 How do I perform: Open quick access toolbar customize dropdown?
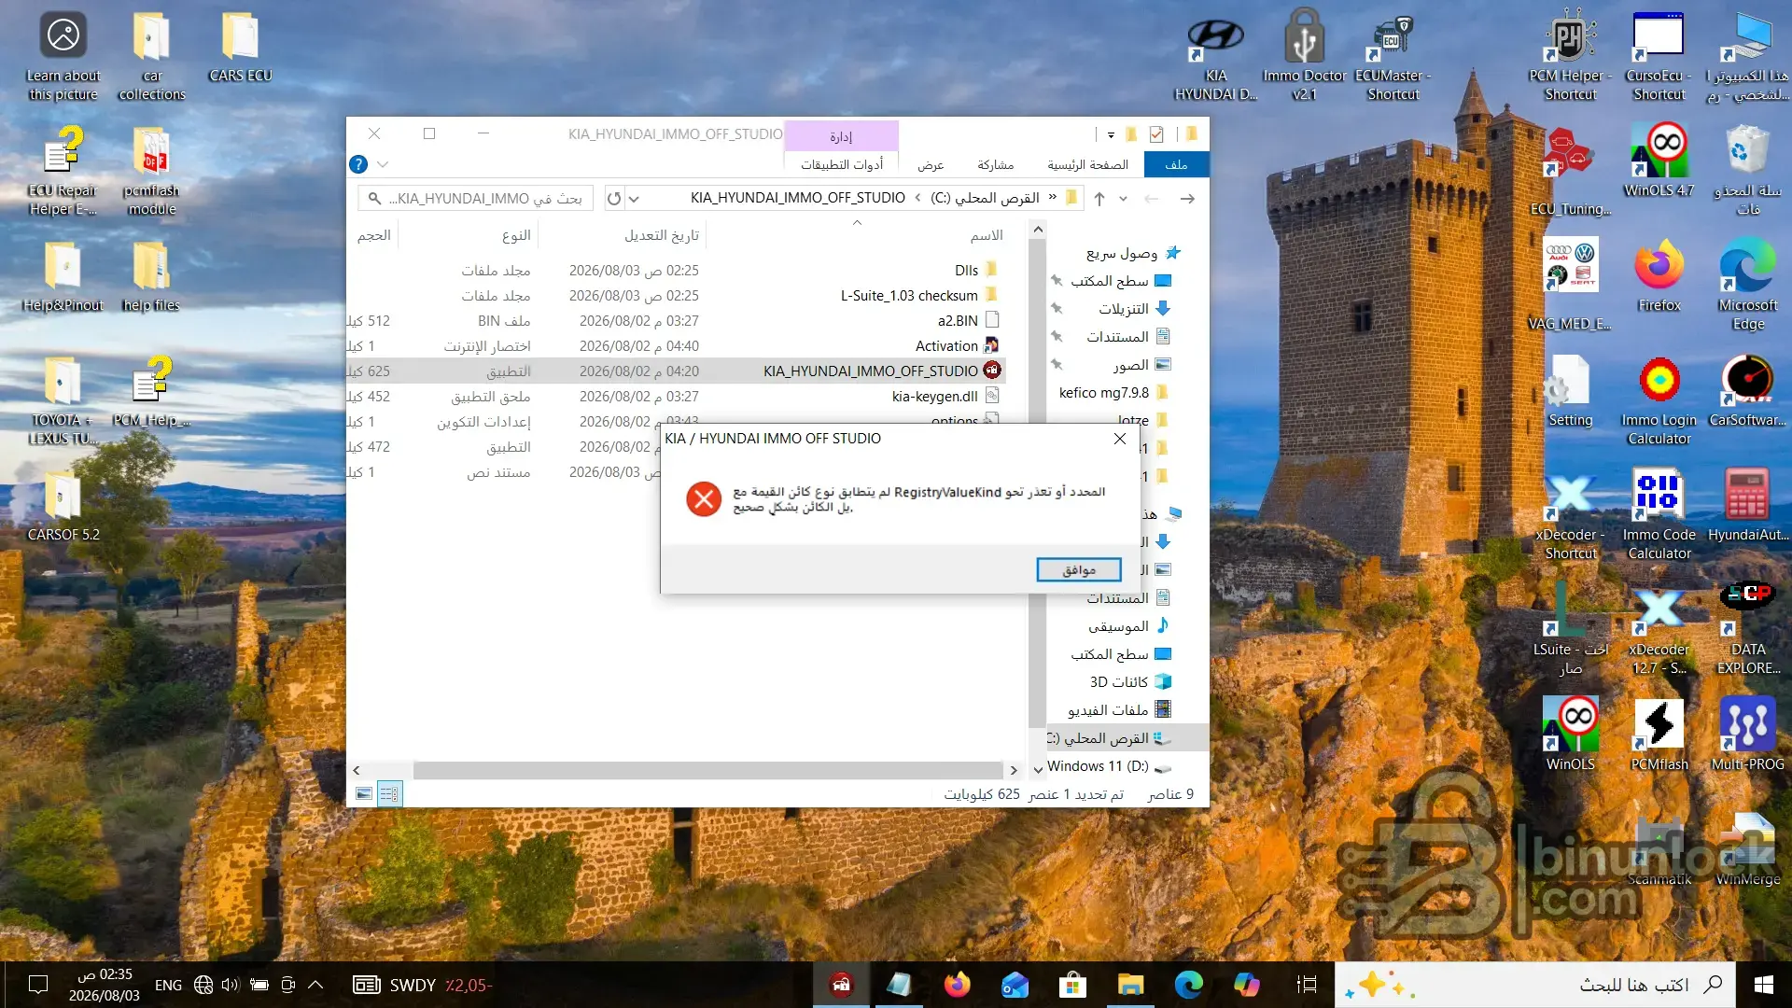click(x=1111, y=134)
